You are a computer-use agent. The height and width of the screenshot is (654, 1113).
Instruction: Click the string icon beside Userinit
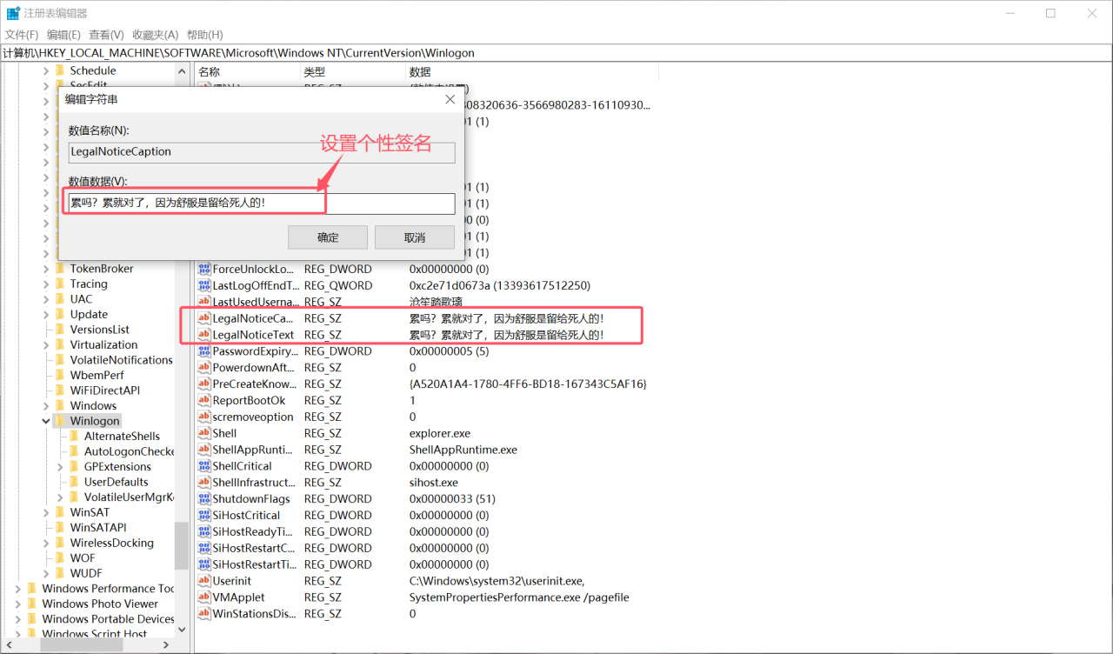[x=204, y=581]
